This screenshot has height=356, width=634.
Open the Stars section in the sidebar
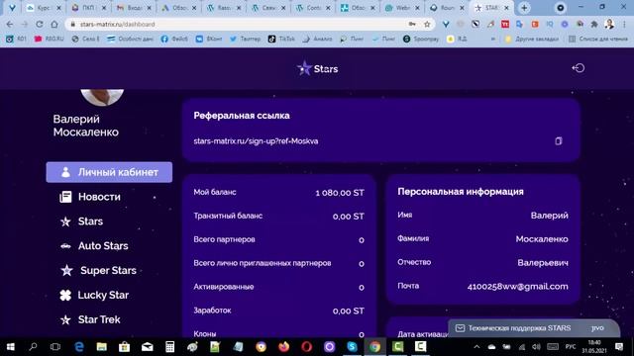pos(81,222)
